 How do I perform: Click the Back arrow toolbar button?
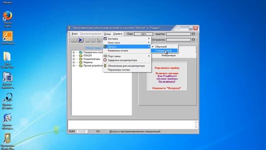click(74, 40)
